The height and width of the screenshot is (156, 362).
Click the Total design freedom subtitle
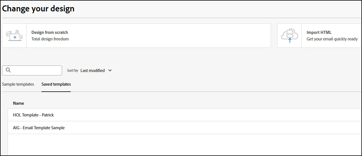point(50,39)
